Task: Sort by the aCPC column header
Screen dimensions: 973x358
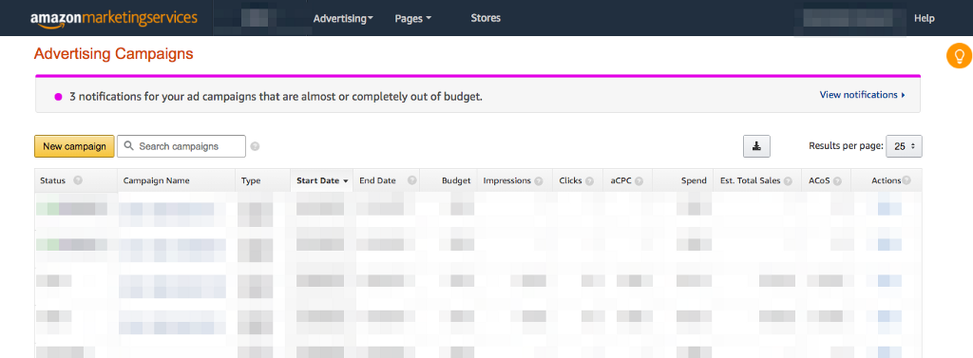Action: click(620, 180)
